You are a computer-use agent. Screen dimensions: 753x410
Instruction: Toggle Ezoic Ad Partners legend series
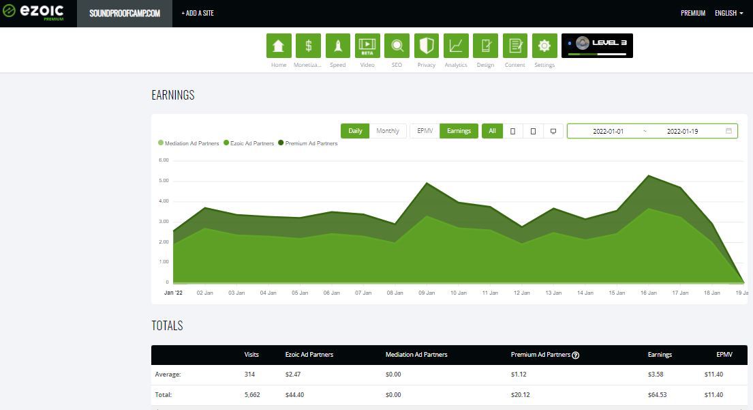pos(249,143)
